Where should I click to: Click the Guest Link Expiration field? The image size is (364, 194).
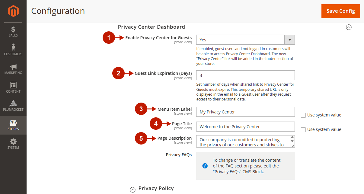coord(245,75)
